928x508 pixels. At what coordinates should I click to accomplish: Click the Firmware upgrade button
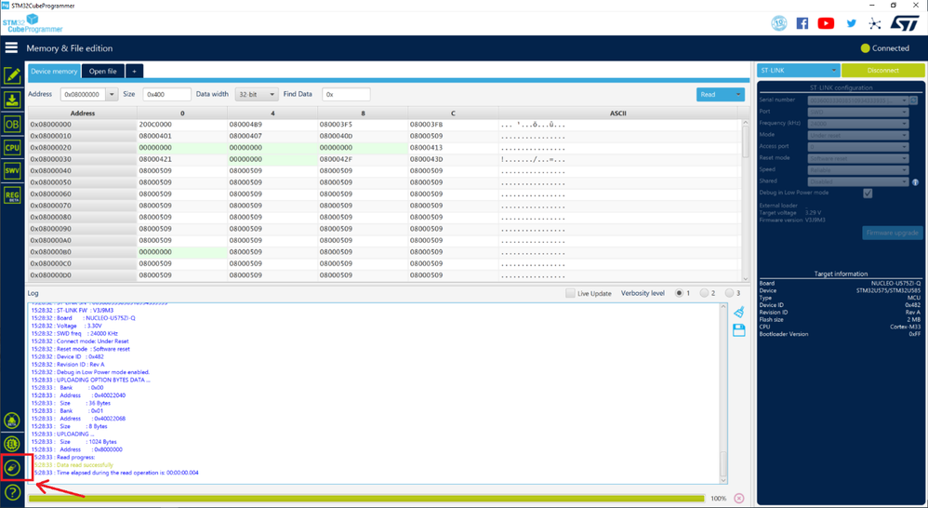point(892,234)
